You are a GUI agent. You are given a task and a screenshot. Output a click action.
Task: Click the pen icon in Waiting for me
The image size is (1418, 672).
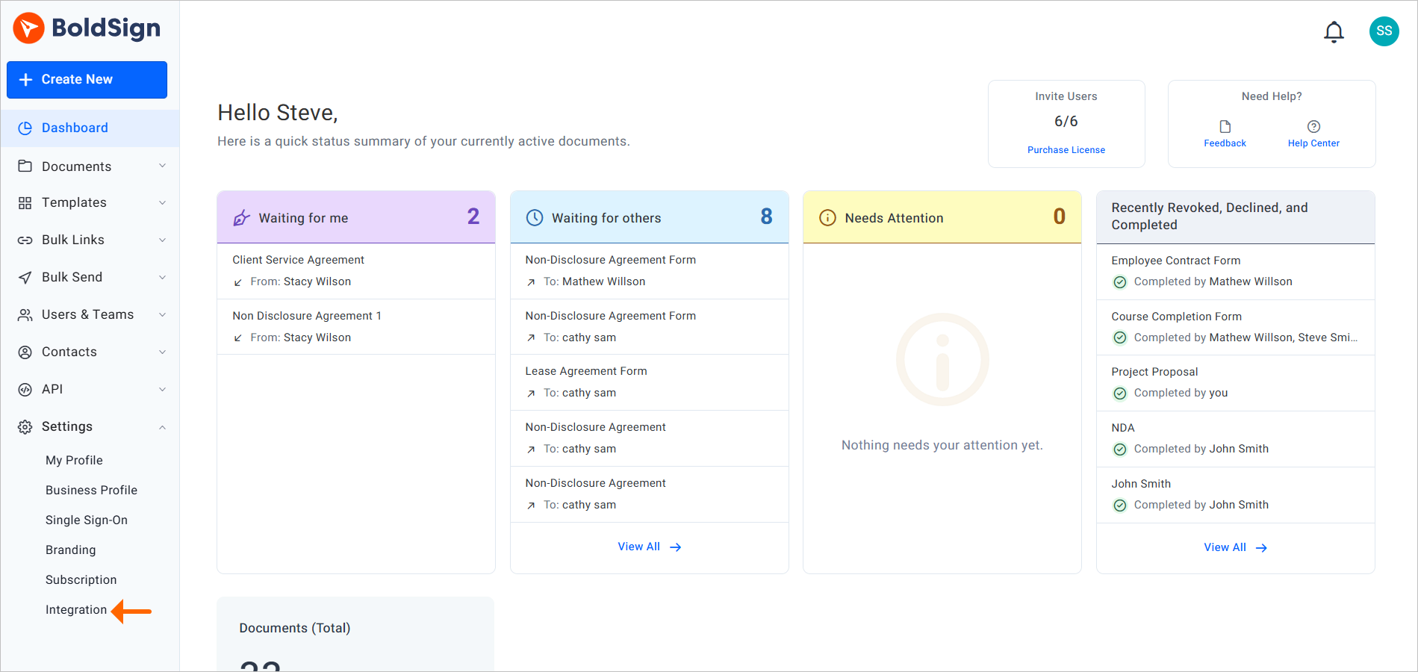click(x=241, y=218)
